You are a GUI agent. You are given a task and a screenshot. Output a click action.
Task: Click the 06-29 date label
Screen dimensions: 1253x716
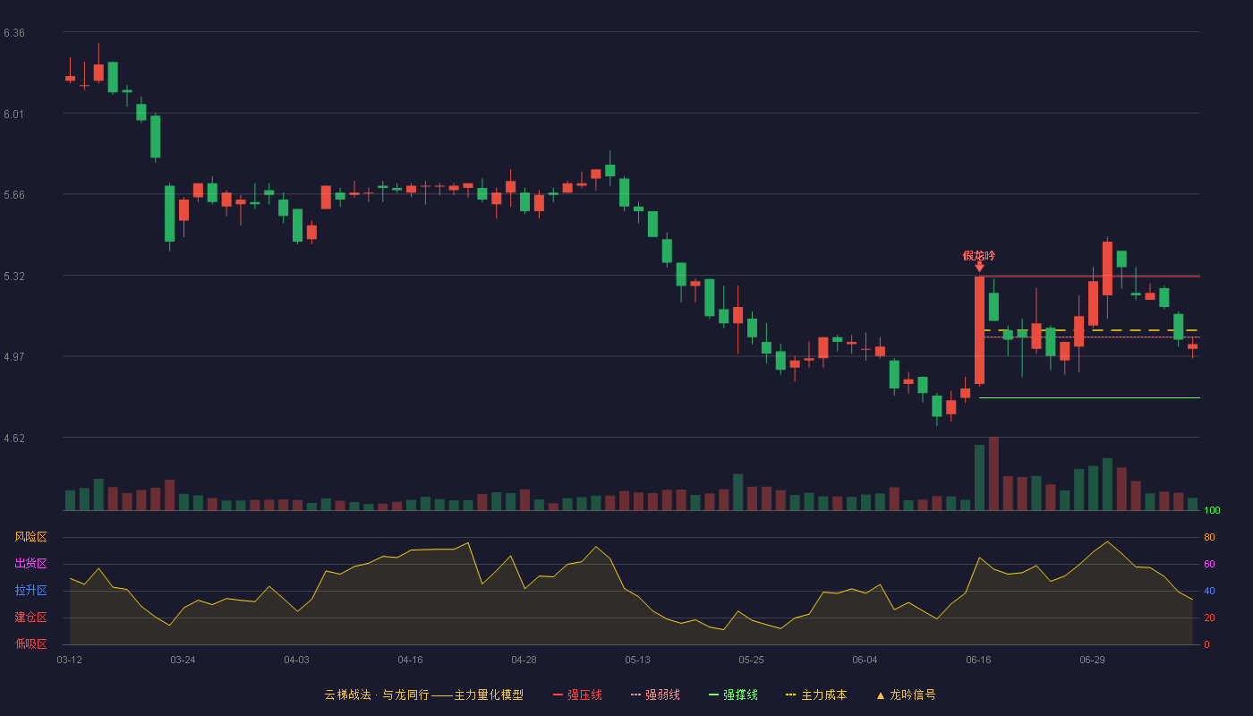[1092, 660]
